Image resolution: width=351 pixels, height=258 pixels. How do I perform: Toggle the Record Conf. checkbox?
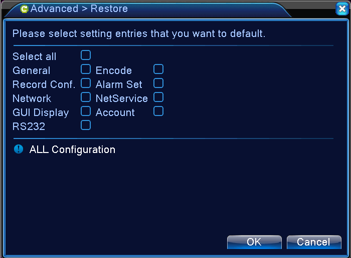[x=86, y=83]
